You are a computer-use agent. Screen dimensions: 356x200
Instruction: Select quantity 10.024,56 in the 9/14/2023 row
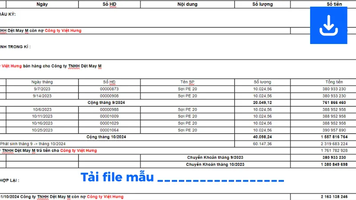[263, 96]
